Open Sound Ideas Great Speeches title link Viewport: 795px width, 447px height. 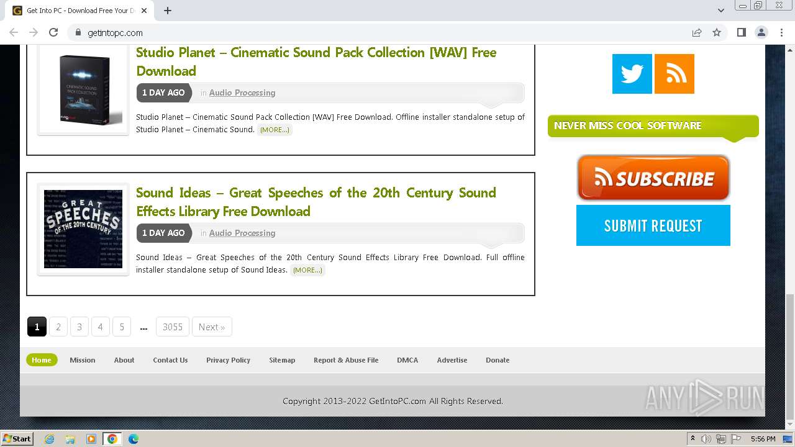click(x=316, y=202)
